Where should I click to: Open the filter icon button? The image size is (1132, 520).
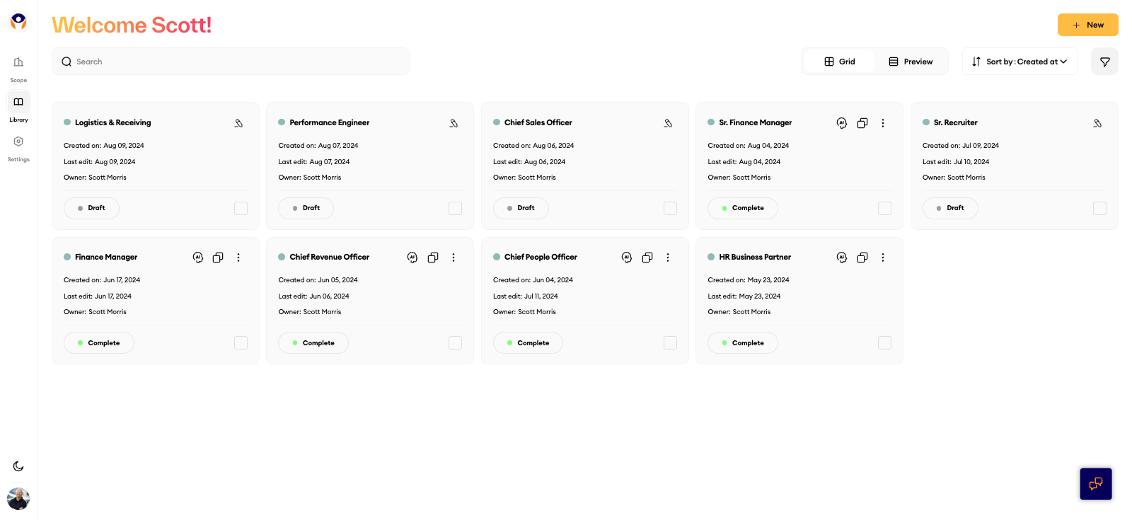click(1104, 62)
